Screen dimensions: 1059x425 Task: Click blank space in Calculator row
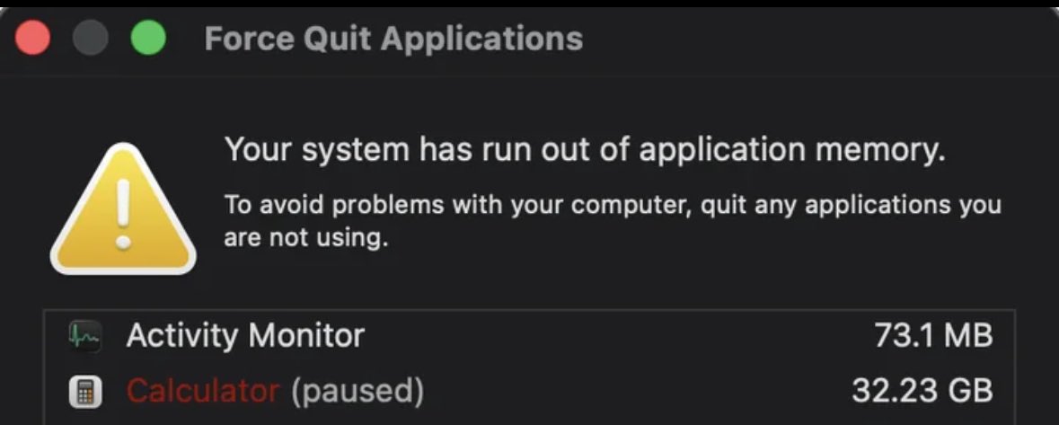629,391
